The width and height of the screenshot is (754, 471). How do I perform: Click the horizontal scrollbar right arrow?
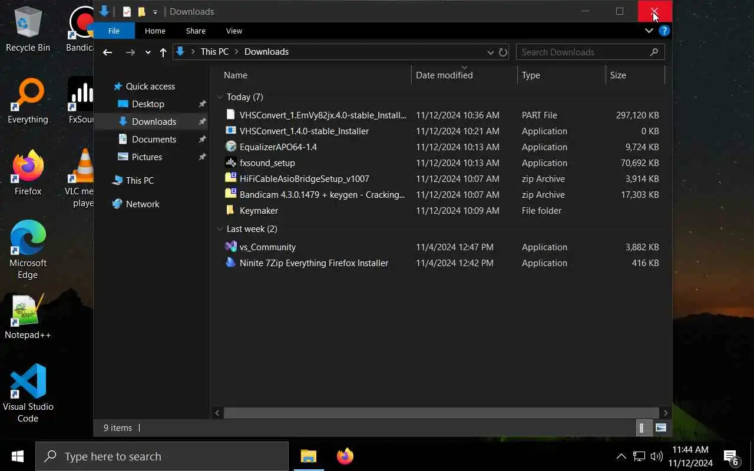(666, 413)
